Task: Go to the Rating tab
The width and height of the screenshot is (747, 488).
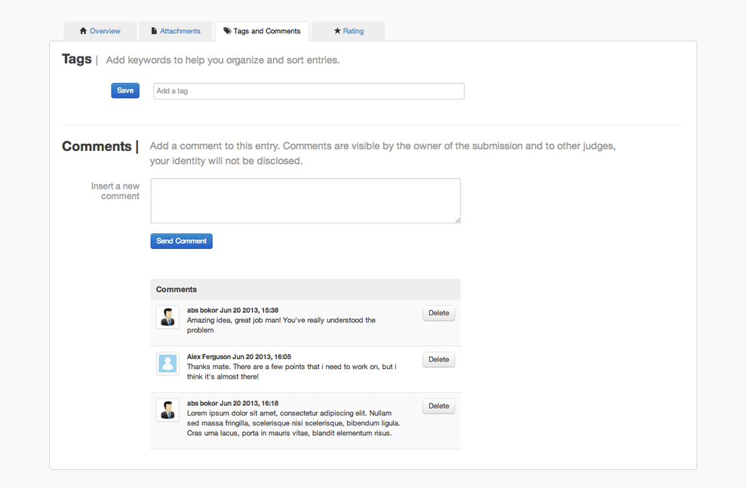Action: [349, 31]
